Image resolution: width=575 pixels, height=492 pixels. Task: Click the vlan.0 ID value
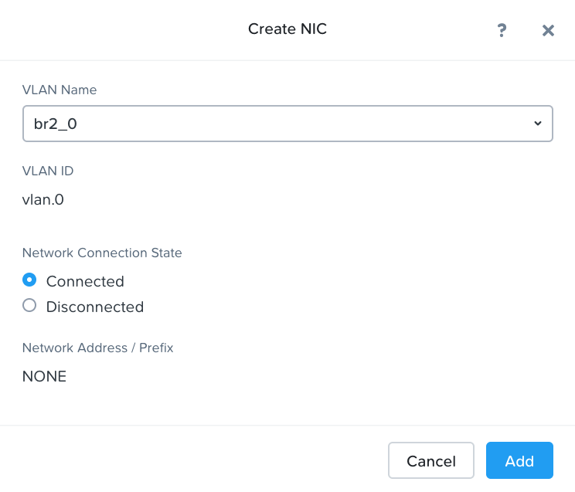pyautogui.click(x=43, y=200)
